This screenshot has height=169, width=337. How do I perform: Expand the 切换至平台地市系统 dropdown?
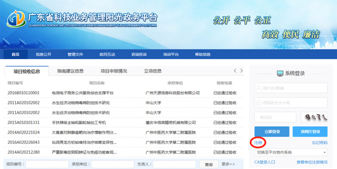tap(291, 152)
